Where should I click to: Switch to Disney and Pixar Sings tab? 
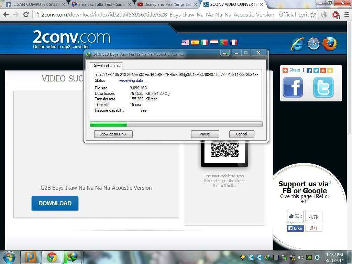[167, 4]
